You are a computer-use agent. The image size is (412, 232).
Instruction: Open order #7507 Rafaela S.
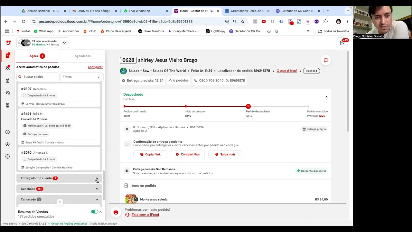tap(59, 96)
